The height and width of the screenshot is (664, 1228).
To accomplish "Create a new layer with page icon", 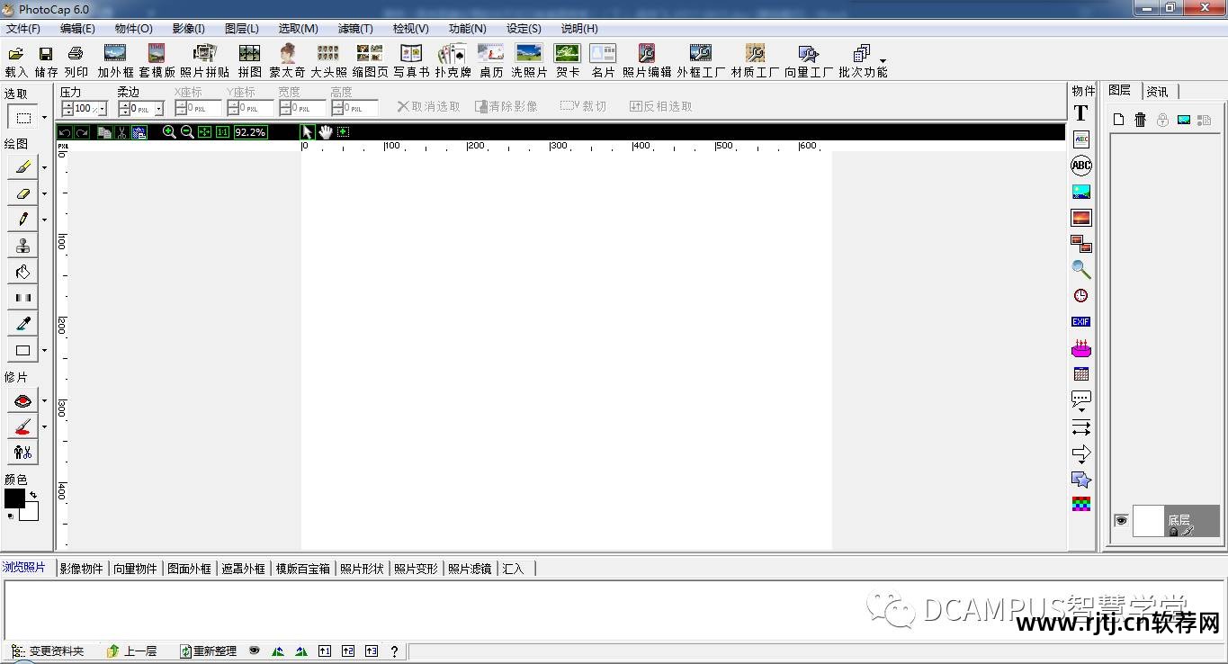I will tap(1118, 120).
